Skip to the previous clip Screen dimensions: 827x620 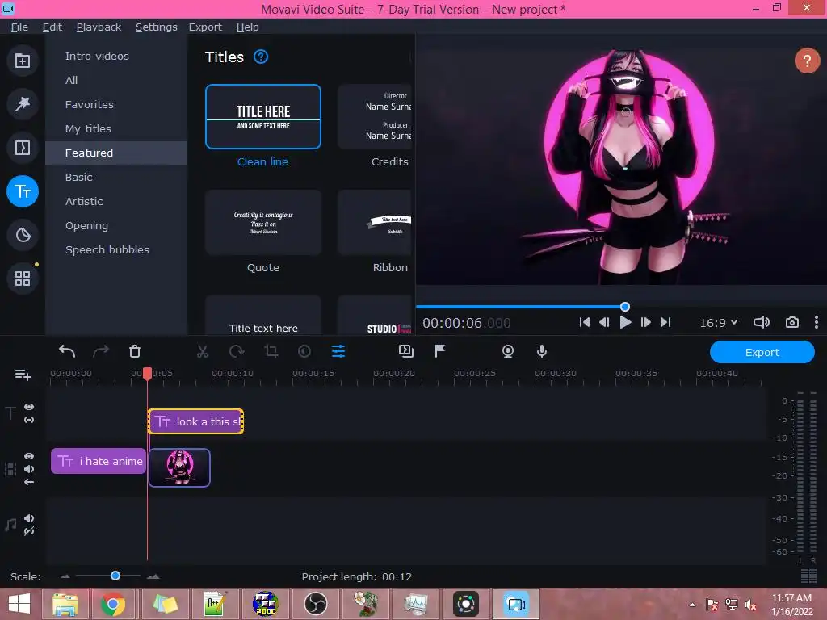pos(584,322)
